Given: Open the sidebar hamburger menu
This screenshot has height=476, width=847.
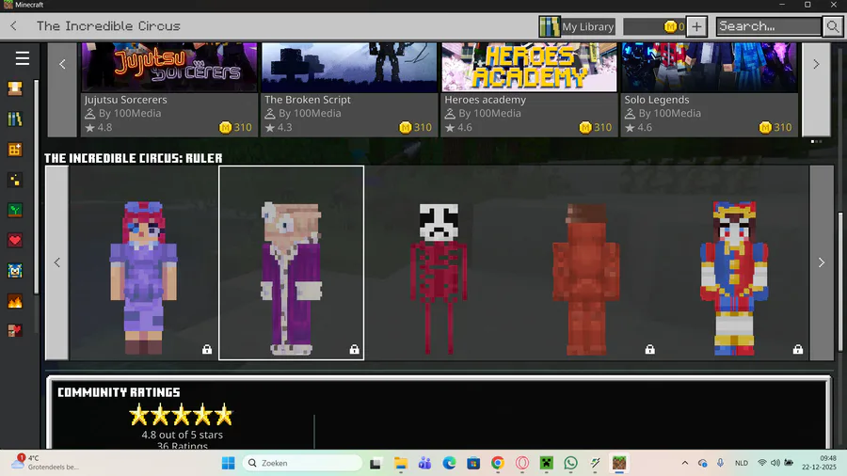Looking at the screenshot, I should coord(23,57).
